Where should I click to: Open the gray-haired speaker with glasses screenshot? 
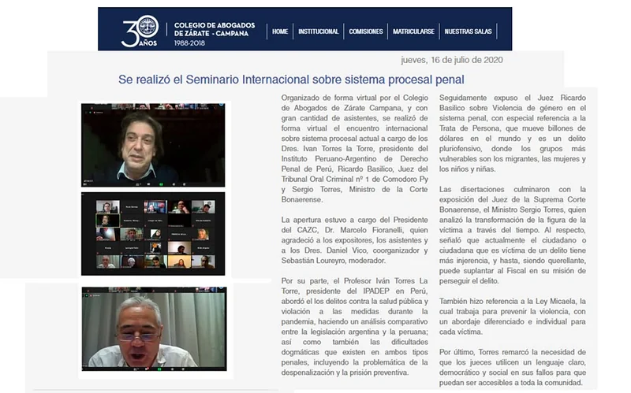coord(154,328)
